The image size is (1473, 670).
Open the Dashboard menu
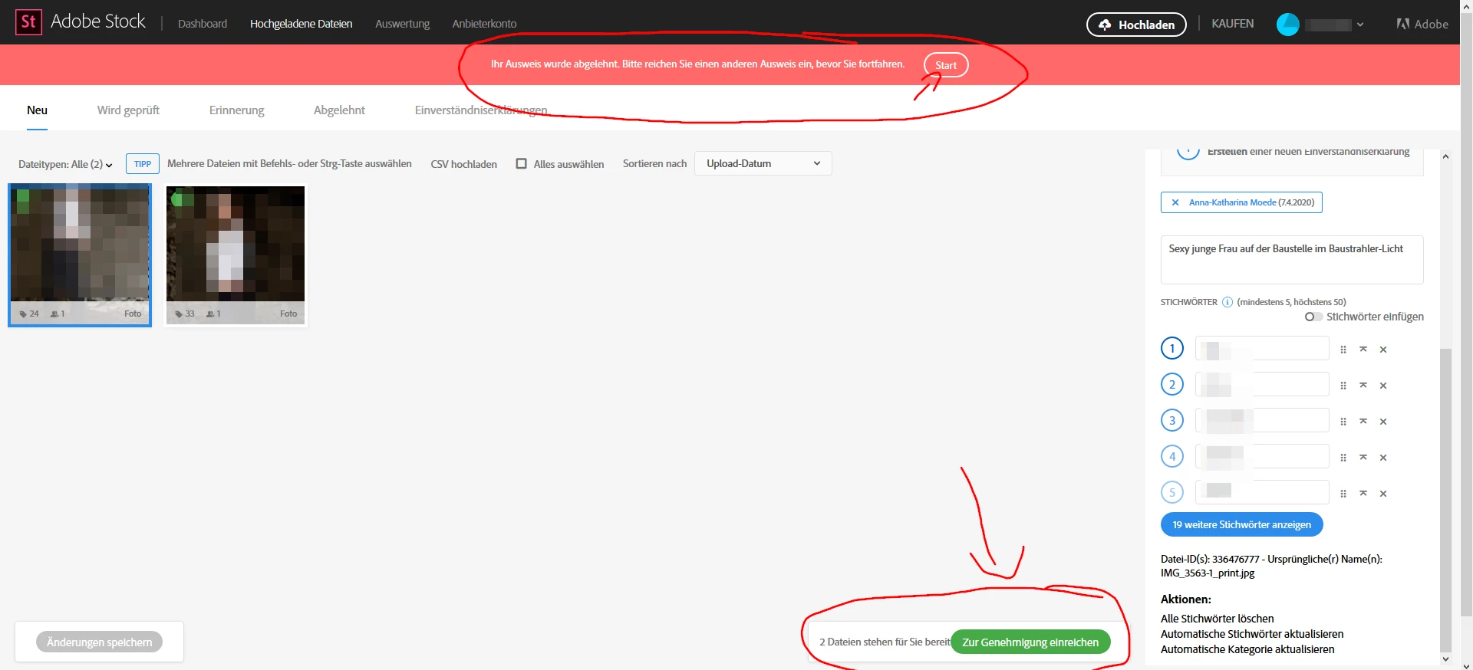(203, 24)
